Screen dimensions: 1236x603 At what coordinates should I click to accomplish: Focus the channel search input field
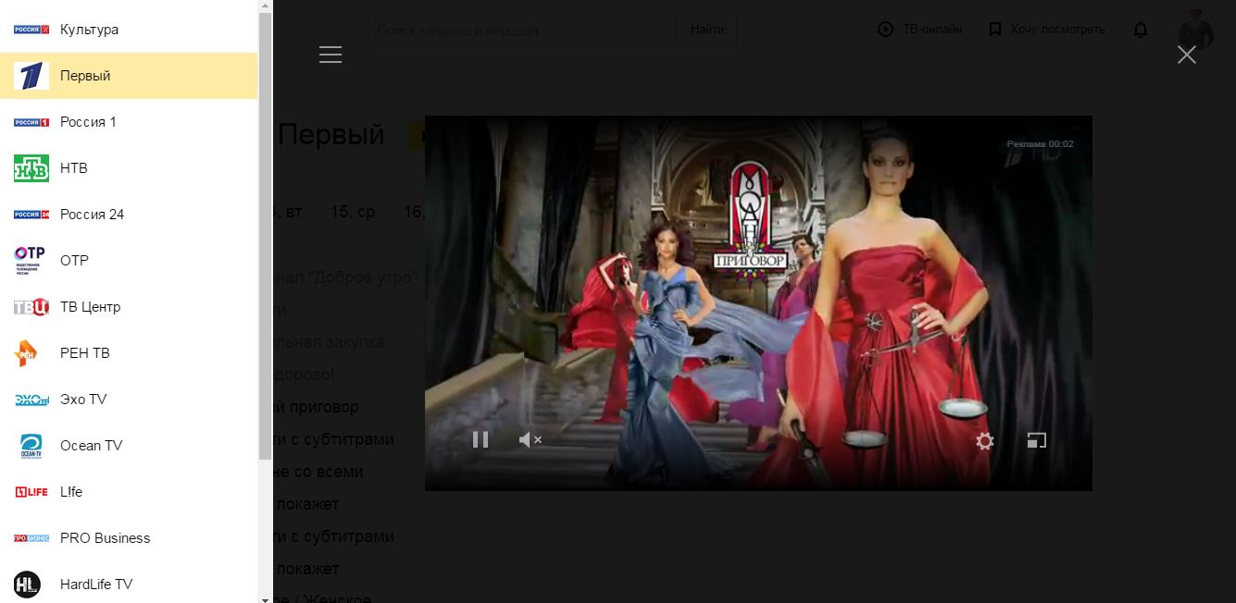click(x=522, y=30)
